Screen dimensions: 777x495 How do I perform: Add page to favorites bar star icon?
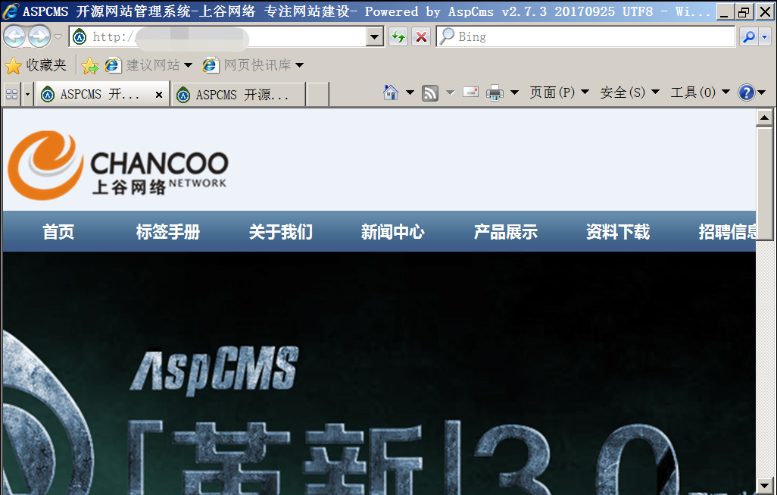coord(89,65)
